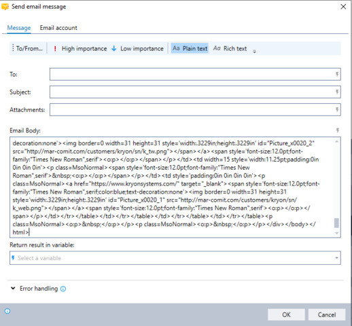This screenshot has width=352, height=326.
Task: Toggle Rich text body format
Action: [230, 48]
